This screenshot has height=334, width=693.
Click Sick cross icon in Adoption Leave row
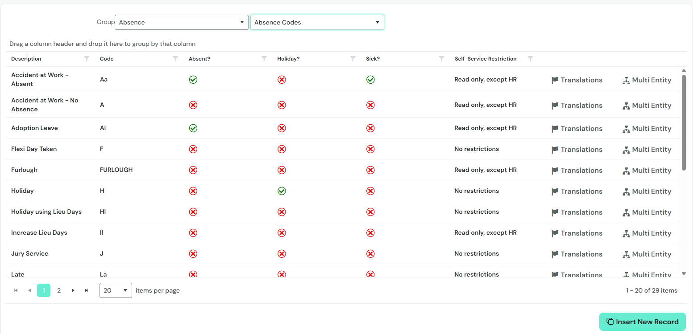tap(370, 128)
